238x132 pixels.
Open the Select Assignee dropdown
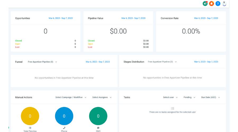tap(102, 97)
